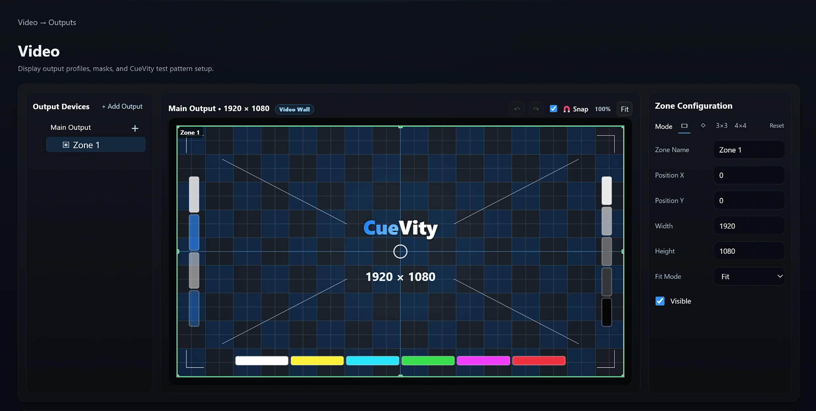
Task: Click the redo arrow icon
Action: 536,109
